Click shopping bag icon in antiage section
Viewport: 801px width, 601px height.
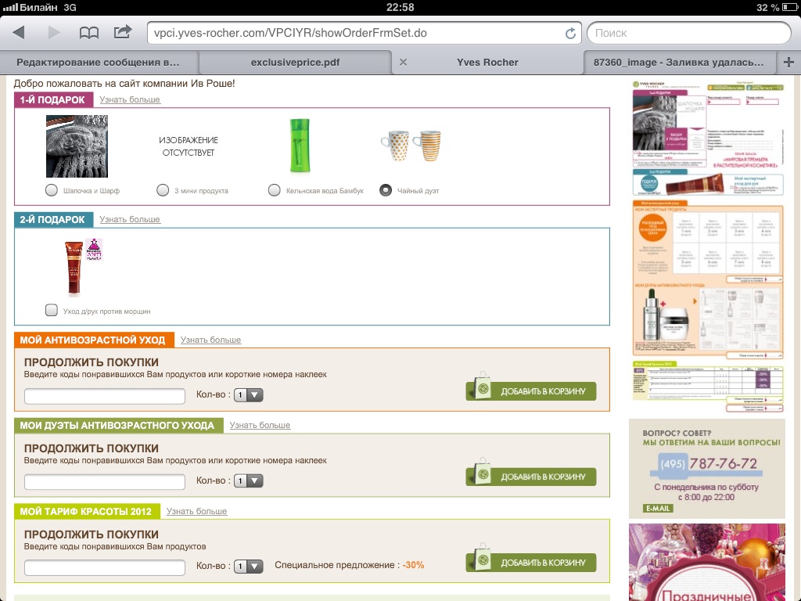481,387
